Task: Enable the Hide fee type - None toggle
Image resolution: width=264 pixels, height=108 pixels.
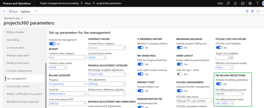Action: [x=180, y=74]
